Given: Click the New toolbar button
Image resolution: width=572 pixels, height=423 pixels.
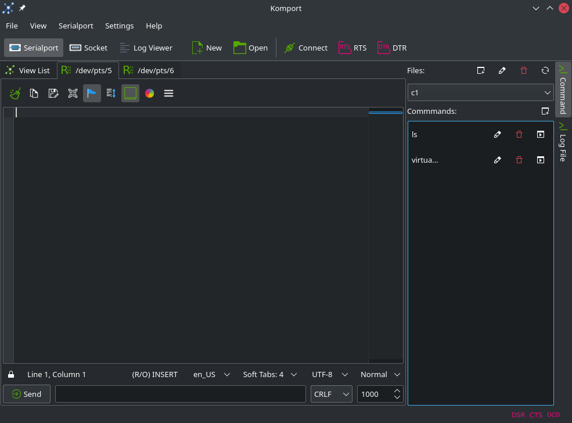Looking at the screenshot, I should [x=207, y=48].
